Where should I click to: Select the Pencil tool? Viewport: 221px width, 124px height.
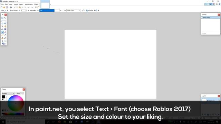[2, 35]
